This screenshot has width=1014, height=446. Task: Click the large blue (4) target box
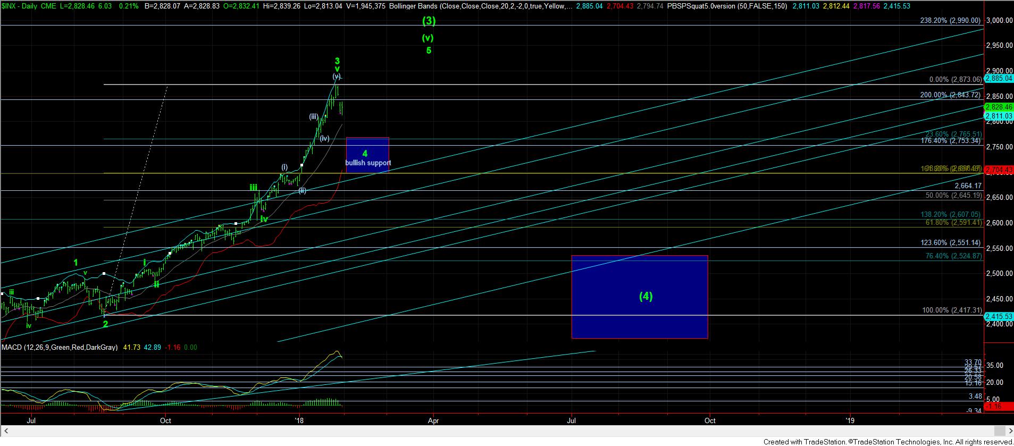point(639,297)
